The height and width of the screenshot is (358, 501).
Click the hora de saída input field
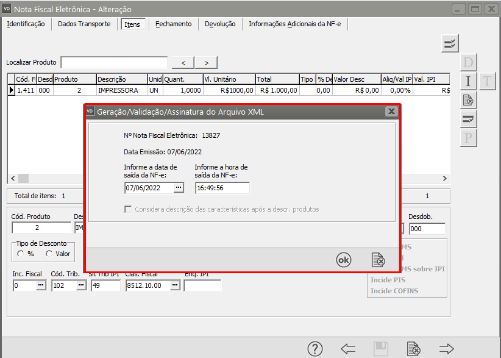coord(222,188)
